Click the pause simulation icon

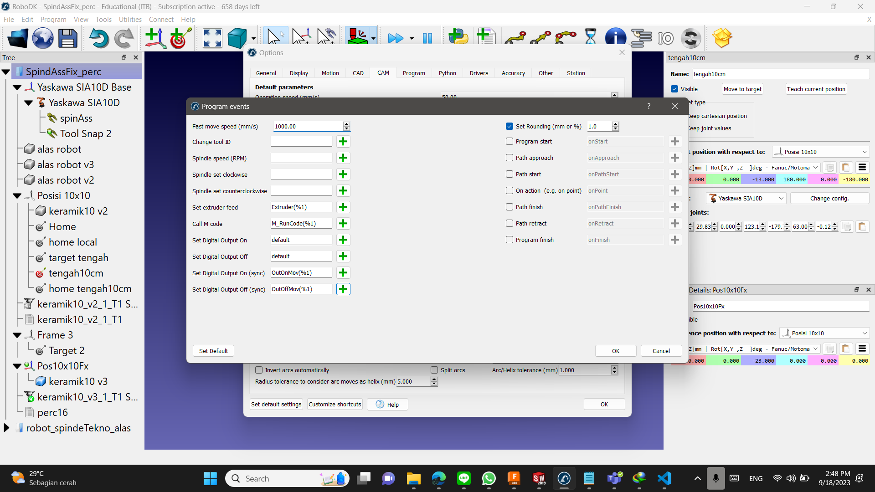pyautogui.click(x=427, y=38)
